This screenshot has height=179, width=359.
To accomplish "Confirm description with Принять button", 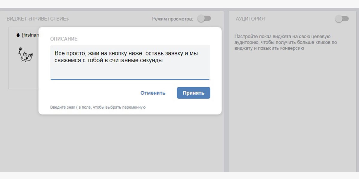I will click(x=193, y=93).
